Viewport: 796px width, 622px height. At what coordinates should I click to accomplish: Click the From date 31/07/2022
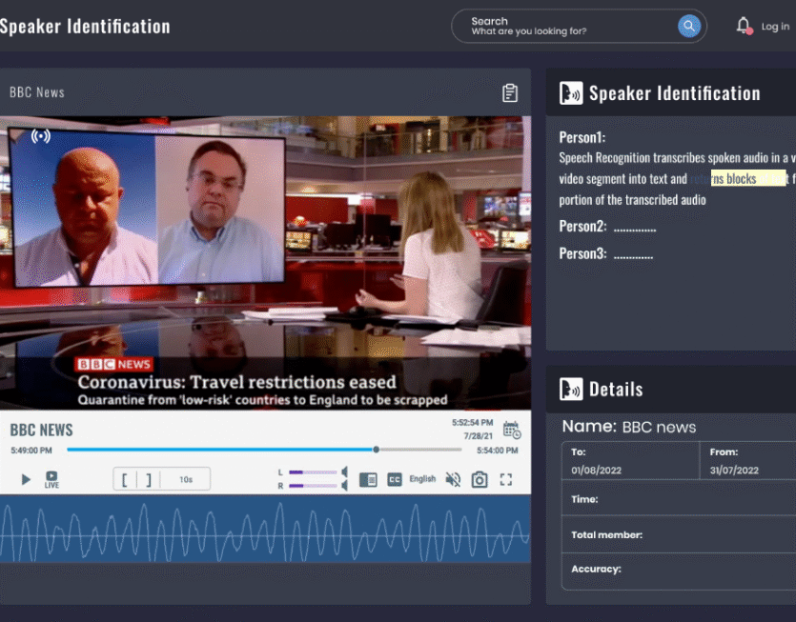pyautogui.click(x=734, y=471)
